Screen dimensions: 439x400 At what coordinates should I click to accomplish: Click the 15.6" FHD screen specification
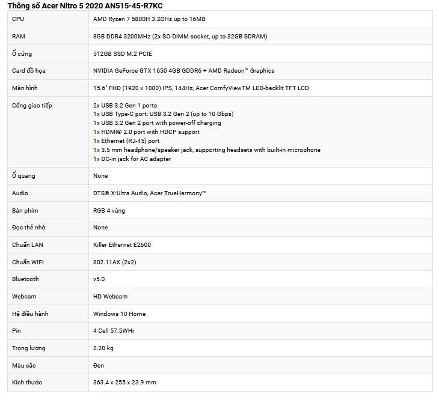point(201,88)
